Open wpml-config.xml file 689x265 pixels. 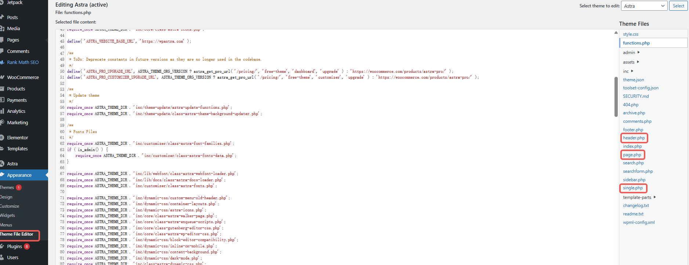coord(639,222)
